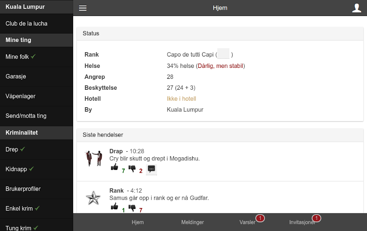Thumbs down the Drap event
This screenshot has height=231, width=367.
(132, 169)
